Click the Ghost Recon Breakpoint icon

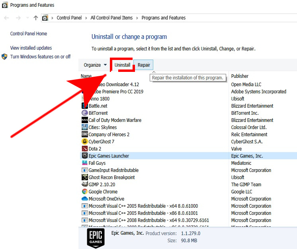(85, 177)
